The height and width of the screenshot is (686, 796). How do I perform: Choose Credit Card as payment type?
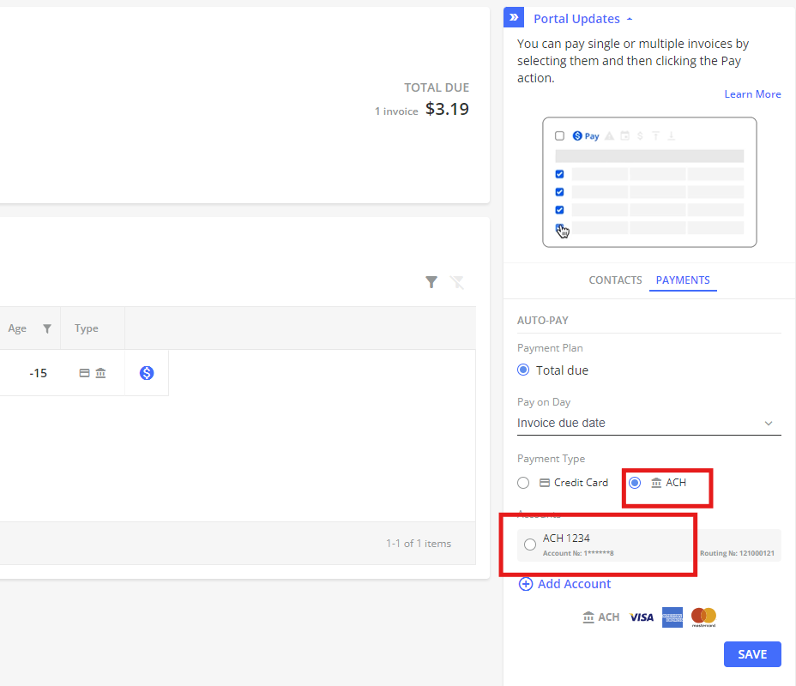pos(523,483)
